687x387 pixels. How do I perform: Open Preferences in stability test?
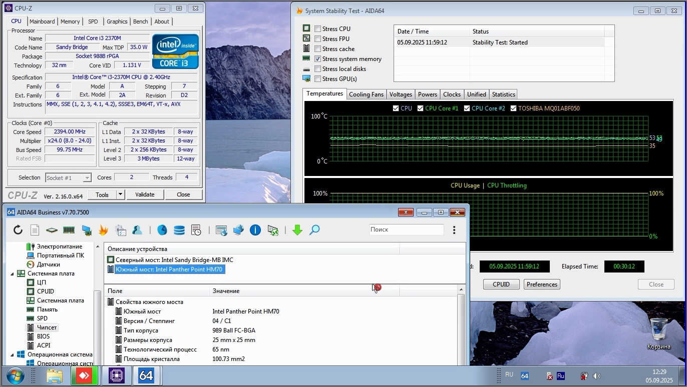click(542, 284)
